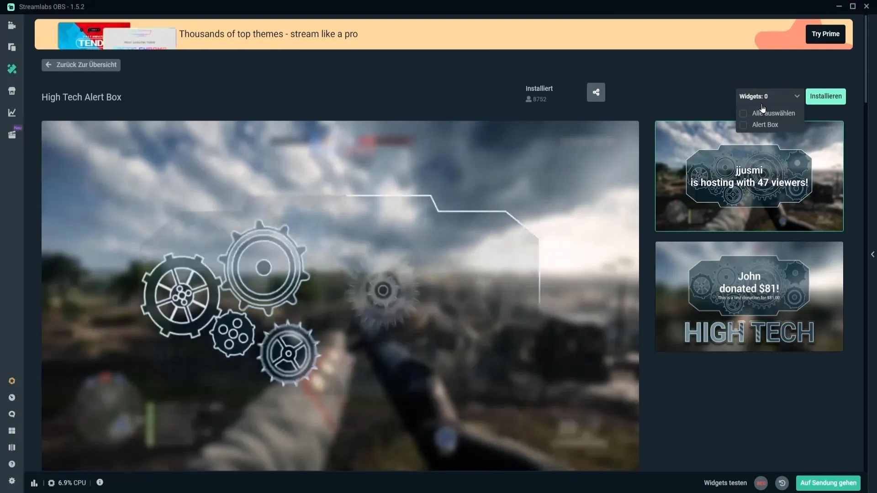Screen dimensions: 877x493
Task: Open the Highlighter icon marked Neu
Action: [12, 135]
